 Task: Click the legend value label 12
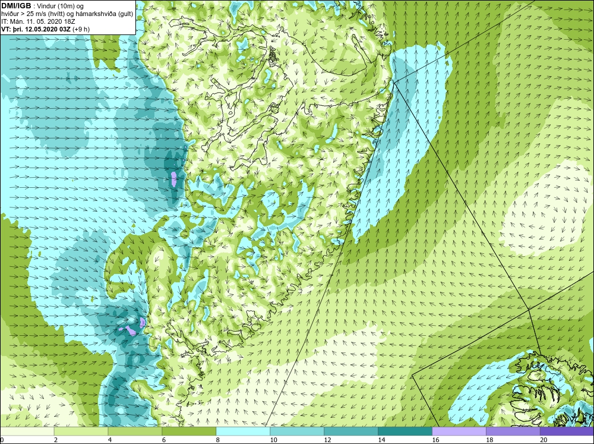[328, 440]
